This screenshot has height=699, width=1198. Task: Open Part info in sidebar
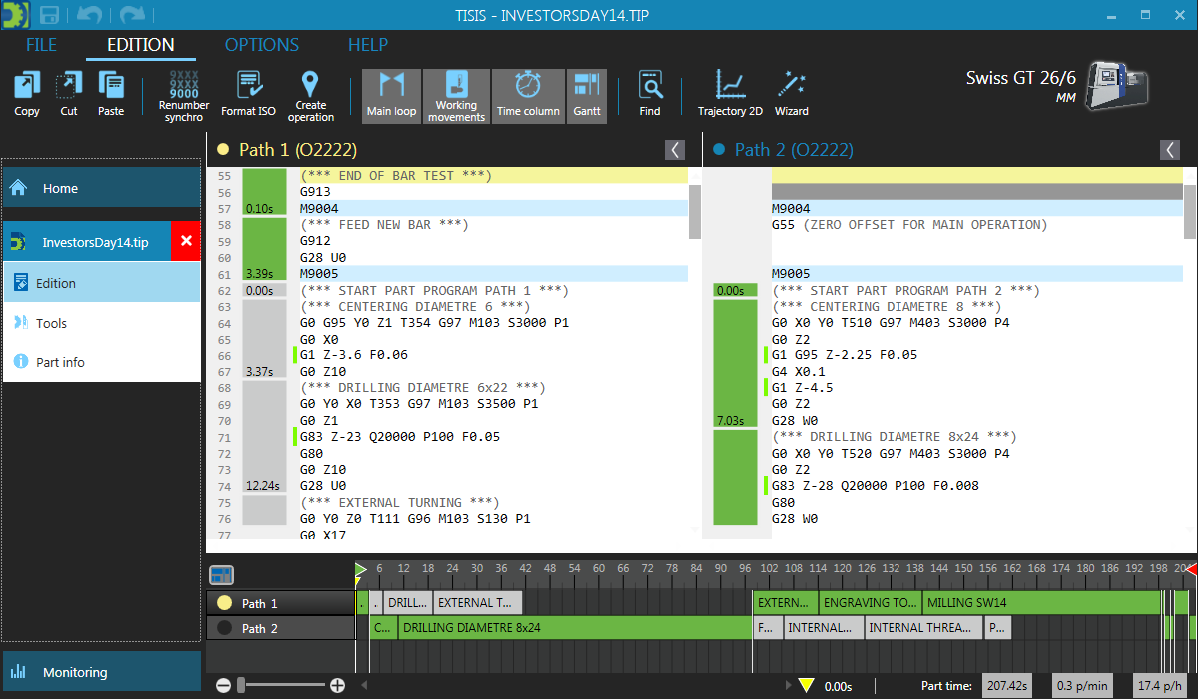[x=60, y=362]
